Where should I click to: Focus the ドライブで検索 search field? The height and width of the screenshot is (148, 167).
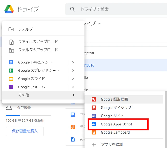pos(116,9)
